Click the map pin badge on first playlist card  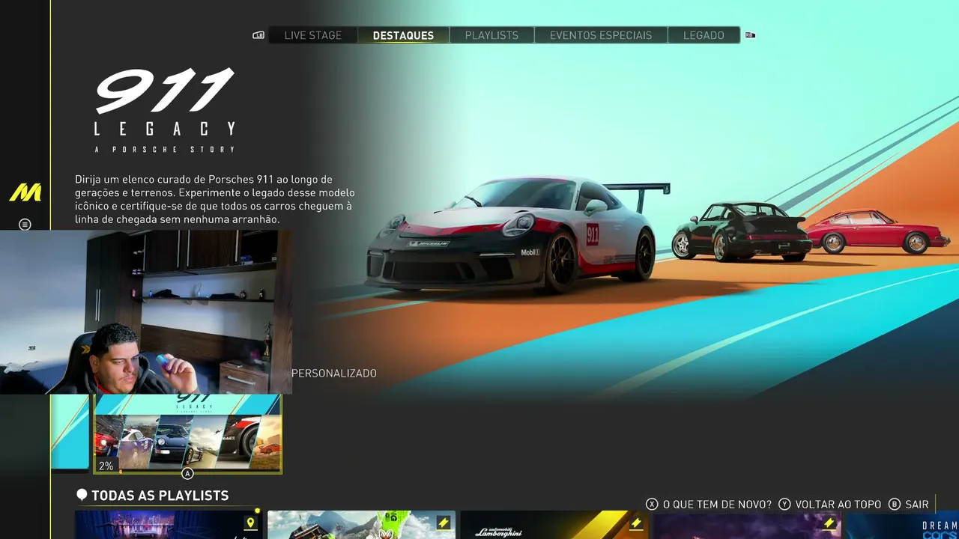(x=251, y=523)
